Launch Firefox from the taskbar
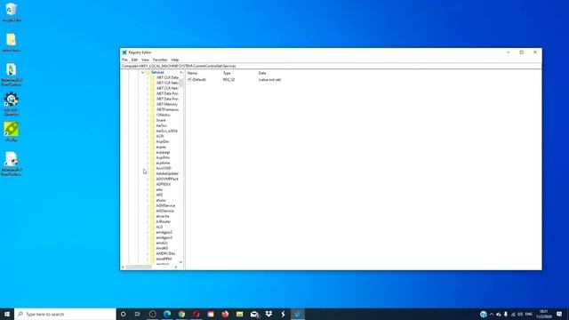Viewport: 569px width, 320px height. [225, 314]
